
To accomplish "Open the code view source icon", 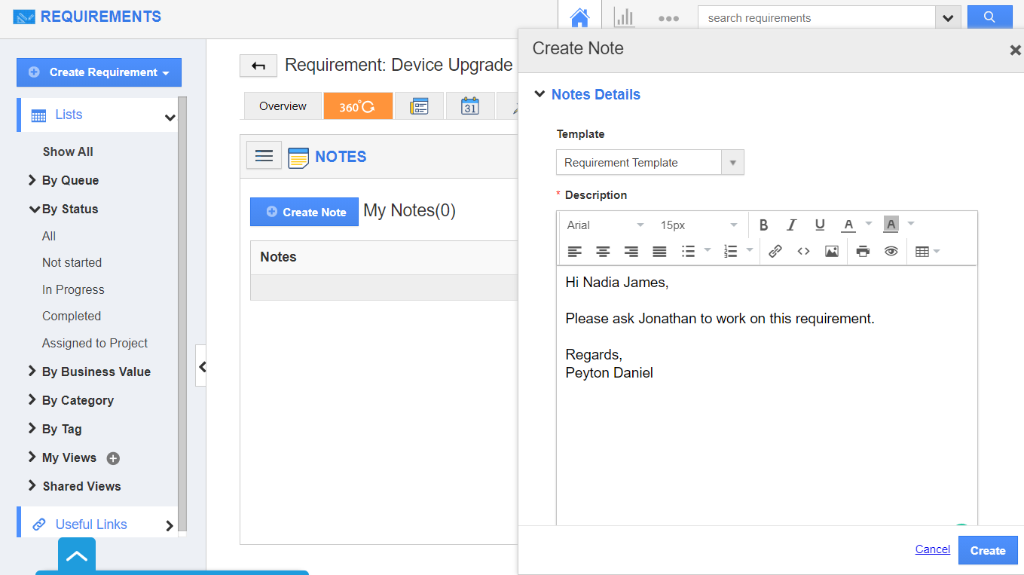I will [803, 252].
